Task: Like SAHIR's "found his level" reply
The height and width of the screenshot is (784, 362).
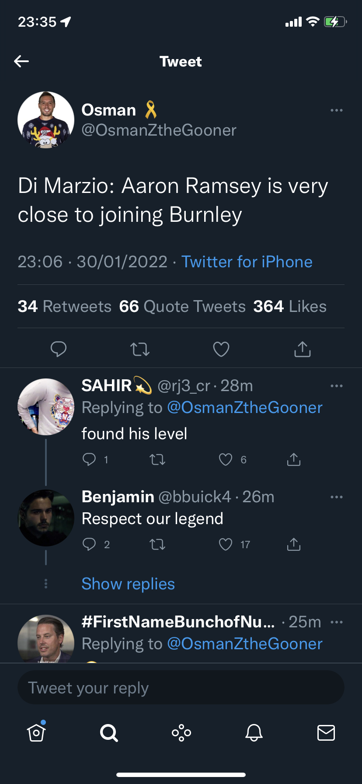Action: pyautogui.click(x=226, y=459)
